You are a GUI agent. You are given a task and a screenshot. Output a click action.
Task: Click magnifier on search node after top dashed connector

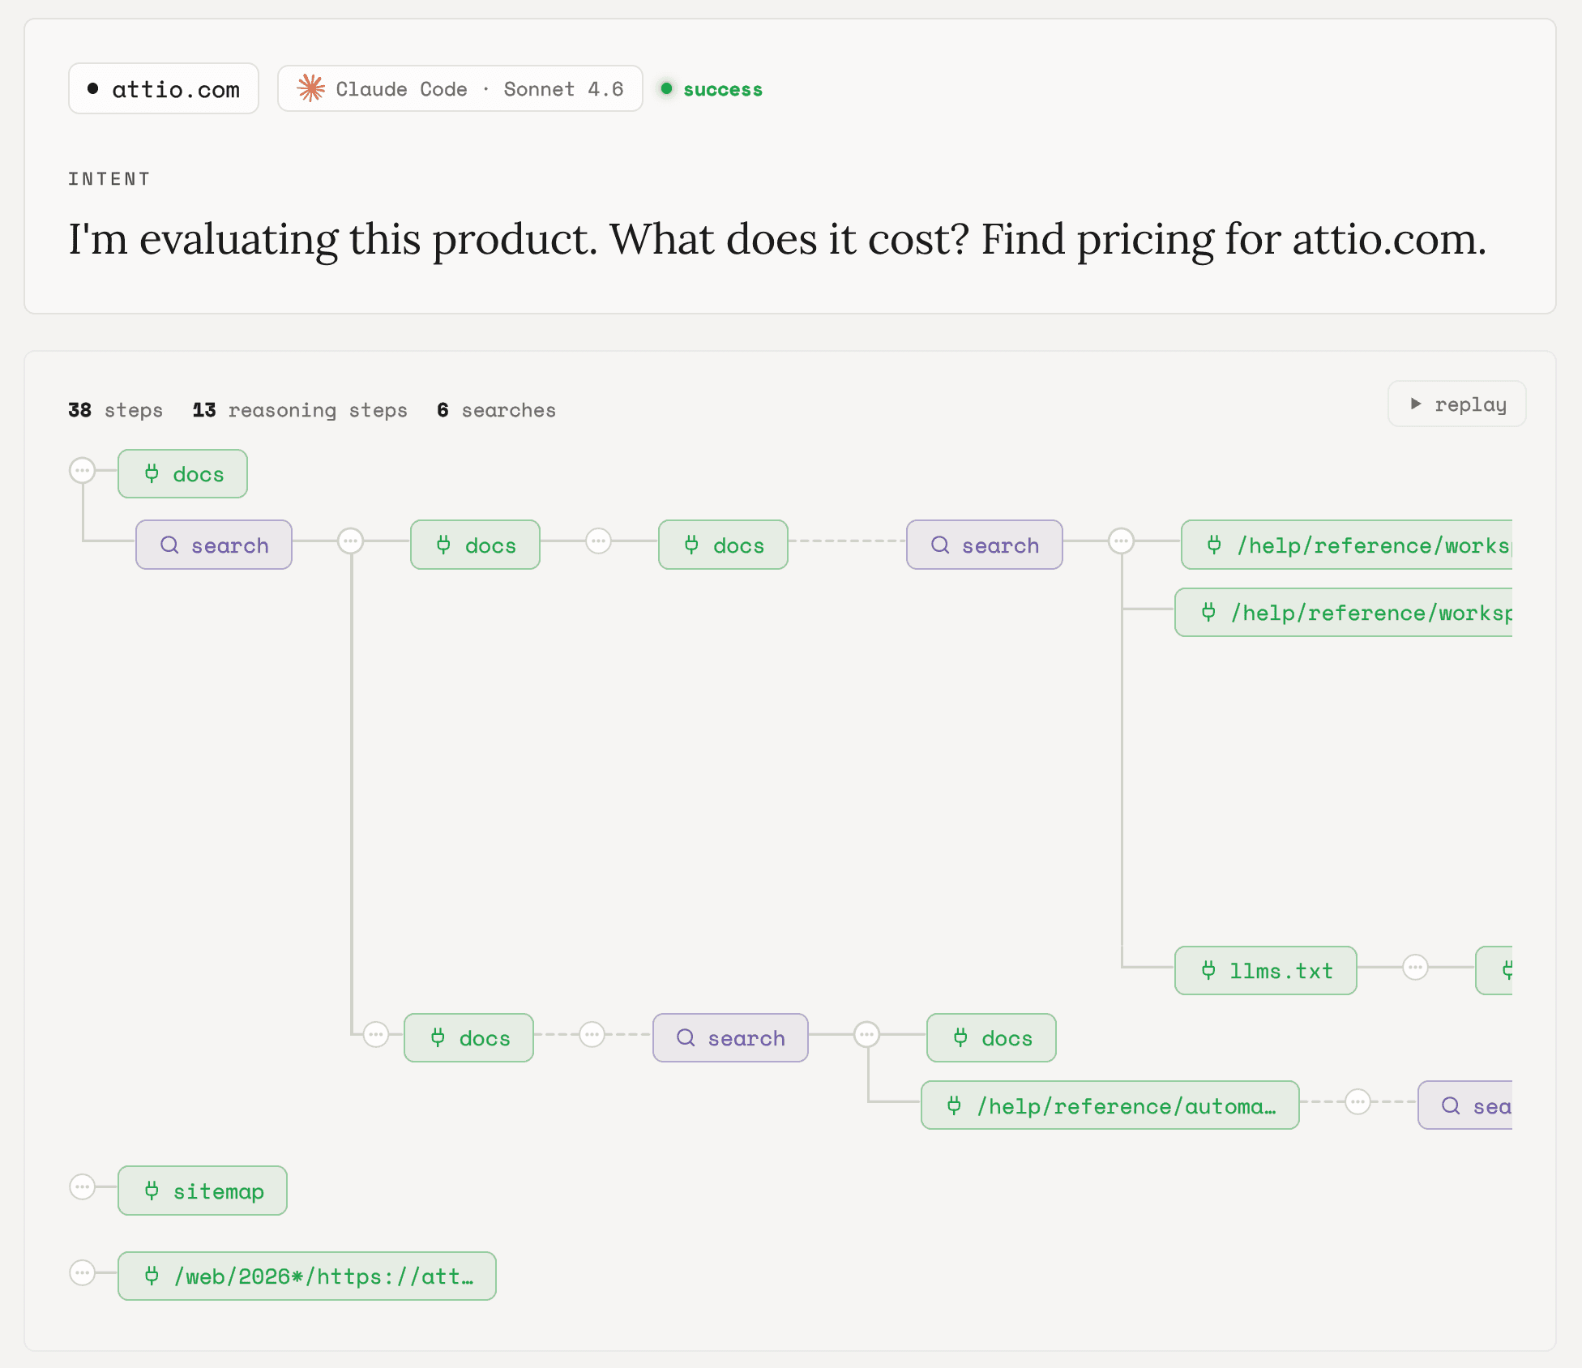(940, 545)
